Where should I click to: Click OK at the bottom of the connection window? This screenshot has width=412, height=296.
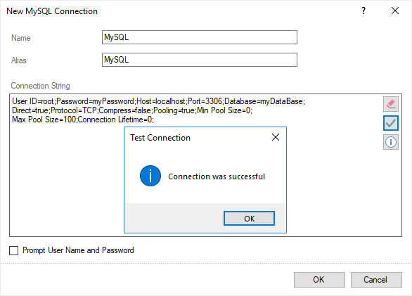319,280
